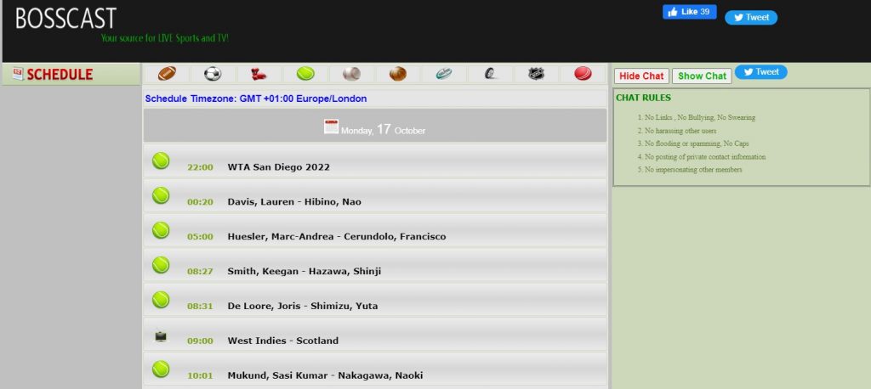871x389 pixels.
Task: Click the Tweet button in the header
Action: pos(751,17)
